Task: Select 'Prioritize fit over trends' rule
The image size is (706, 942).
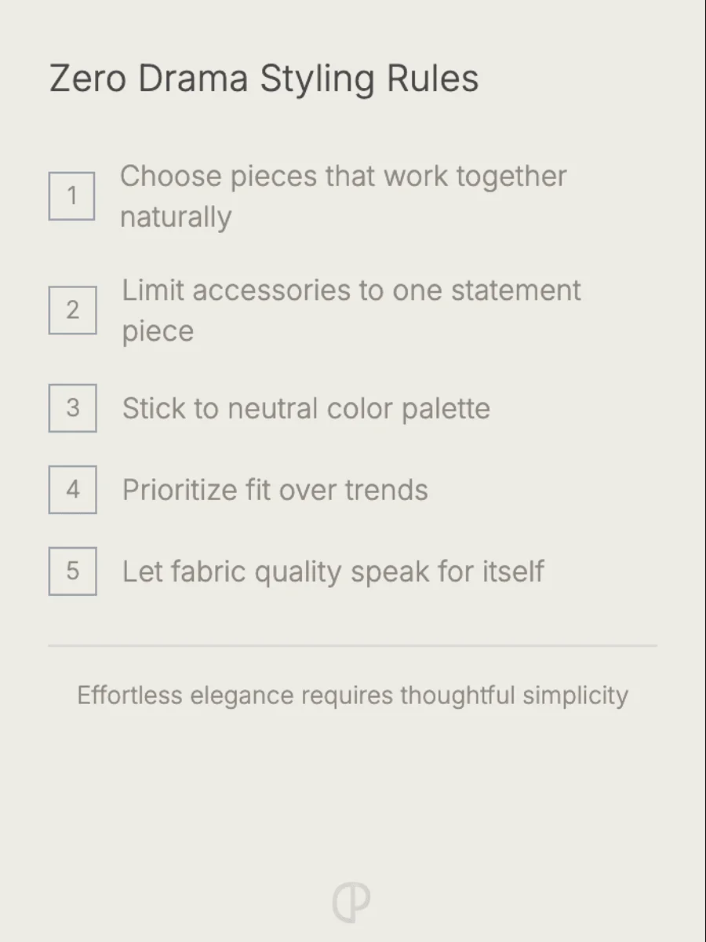Action: (275, 491)
